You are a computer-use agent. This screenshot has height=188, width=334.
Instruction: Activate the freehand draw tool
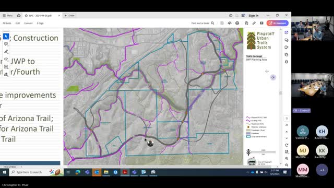6,59
